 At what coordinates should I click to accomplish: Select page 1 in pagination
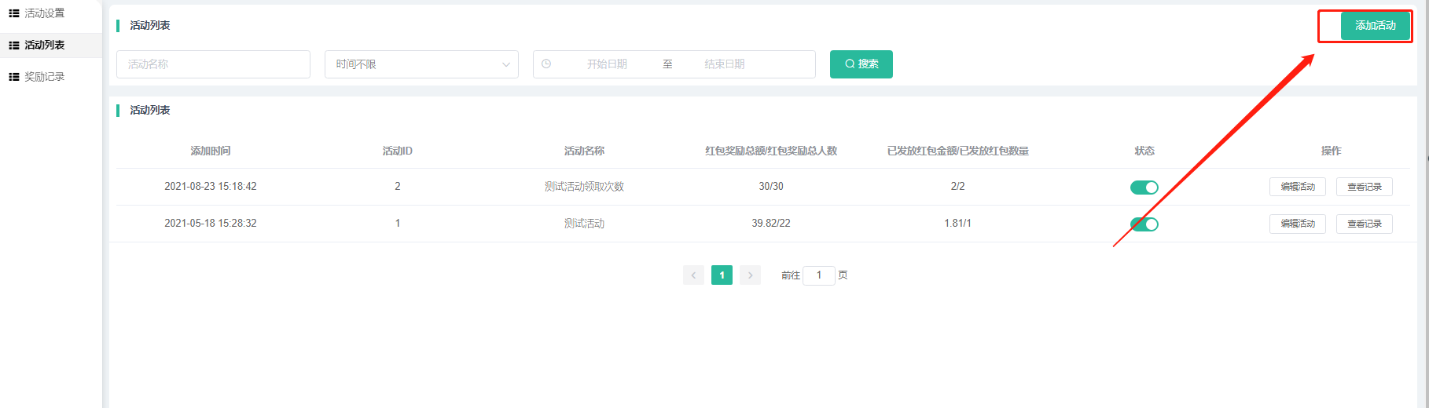pyautogui.click(x=722, y=275)
